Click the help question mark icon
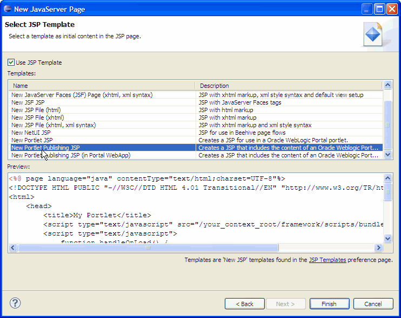This screenshot has width=401, height=318. pyautogui.click(x=15, y=303)
